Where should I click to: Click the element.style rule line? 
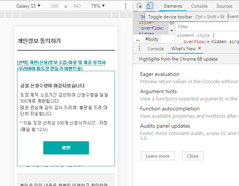click(x=196, y=35)
